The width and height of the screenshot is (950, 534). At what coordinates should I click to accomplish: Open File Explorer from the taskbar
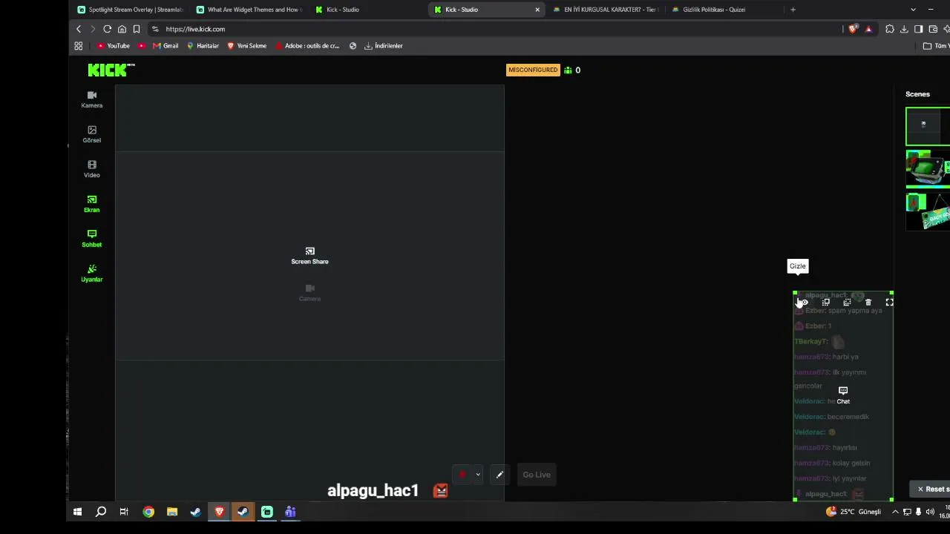coord(172,512)
